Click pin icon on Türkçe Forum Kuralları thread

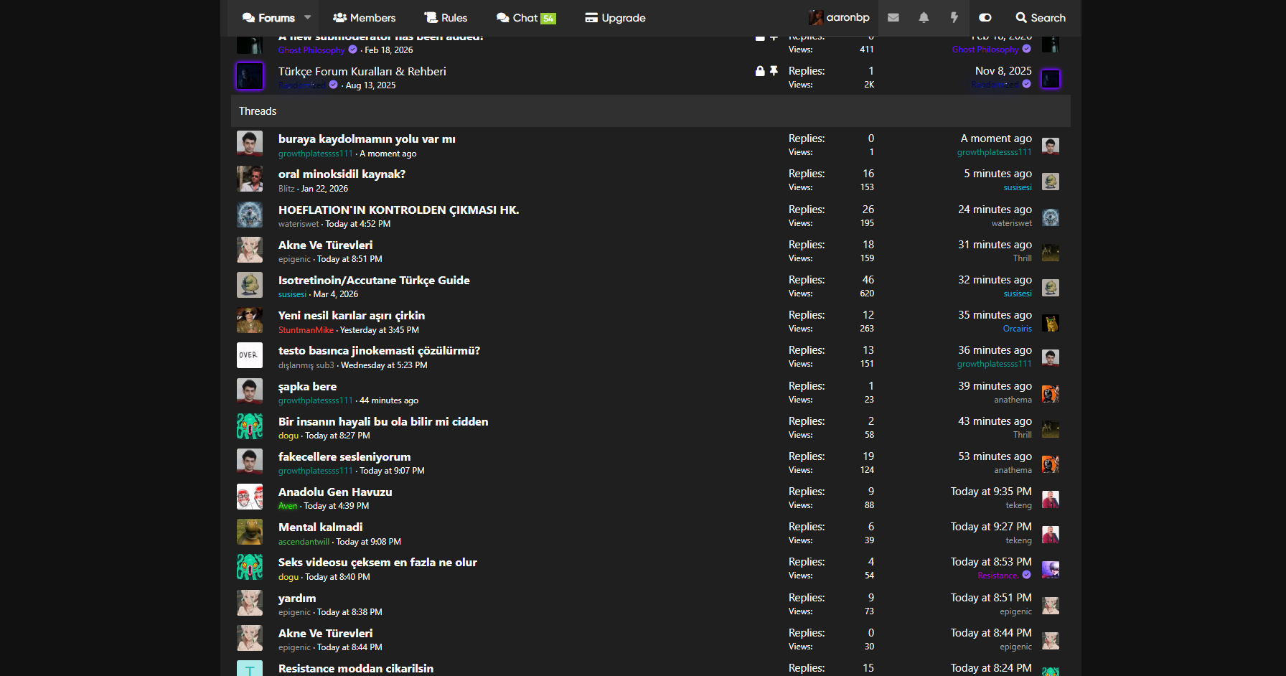(x=774, y=71)
